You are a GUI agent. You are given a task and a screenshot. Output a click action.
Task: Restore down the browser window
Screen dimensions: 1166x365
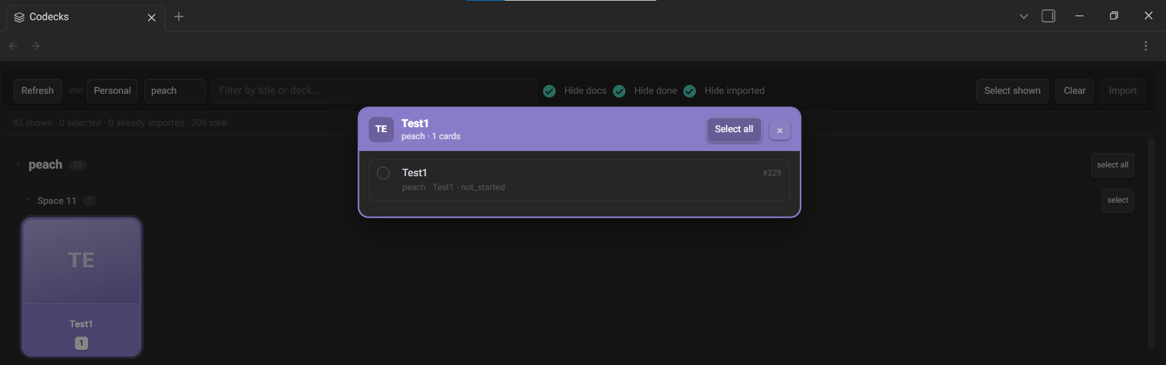tap(1114, 16)
